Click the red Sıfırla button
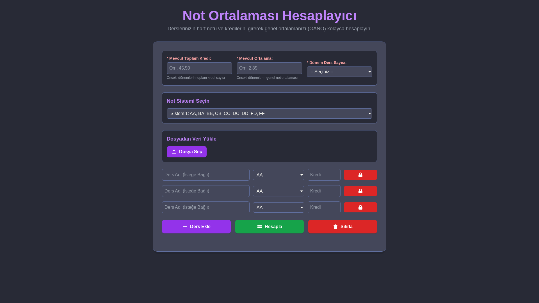The width and height of the screenshot is (539, 303). pyautogui.click(x=342, y=227)
